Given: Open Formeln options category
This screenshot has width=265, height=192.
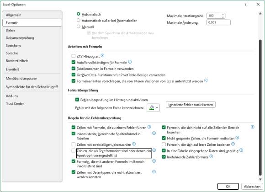Looking at the screenshot, I should tap(32, 22).
